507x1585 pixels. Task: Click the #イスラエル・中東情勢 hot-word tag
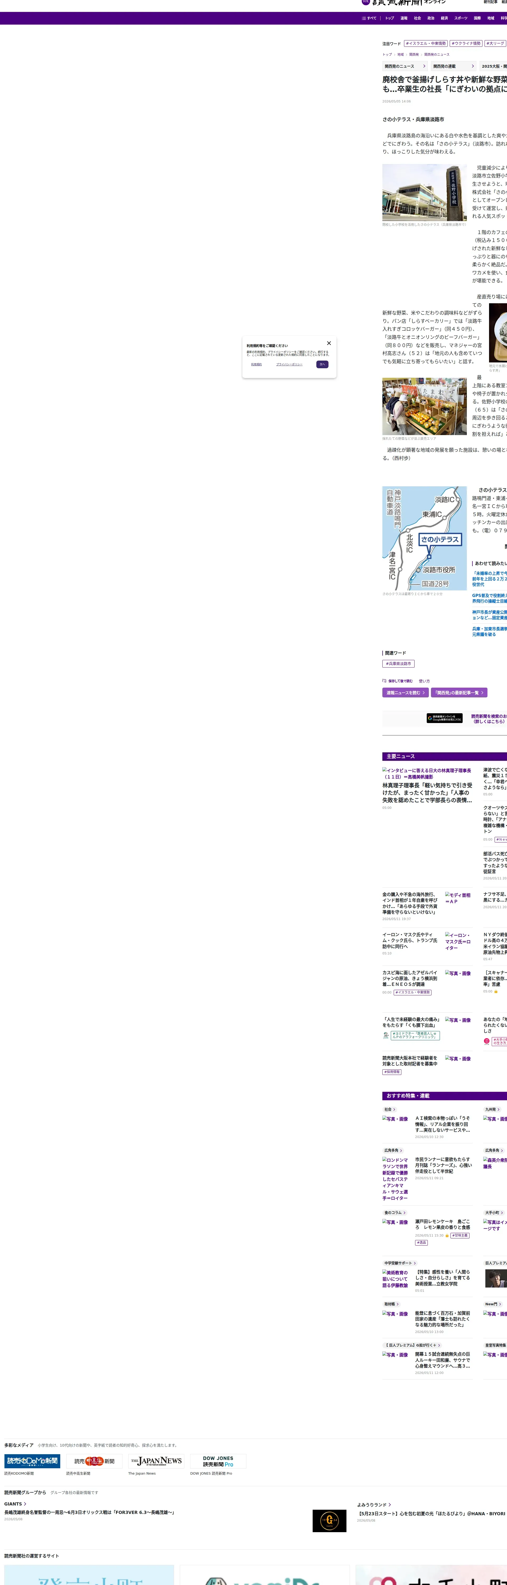tap(426, 44)
